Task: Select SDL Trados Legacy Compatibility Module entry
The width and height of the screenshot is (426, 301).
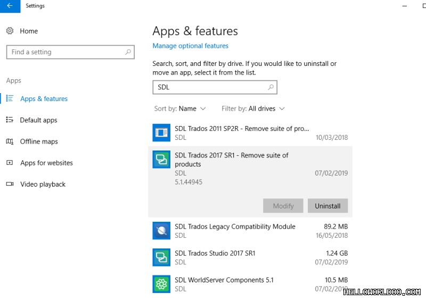Action: 250,231
